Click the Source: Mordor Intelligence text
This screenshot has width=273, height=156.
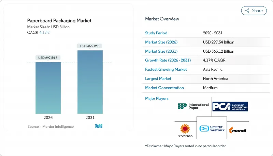point(51,126)
